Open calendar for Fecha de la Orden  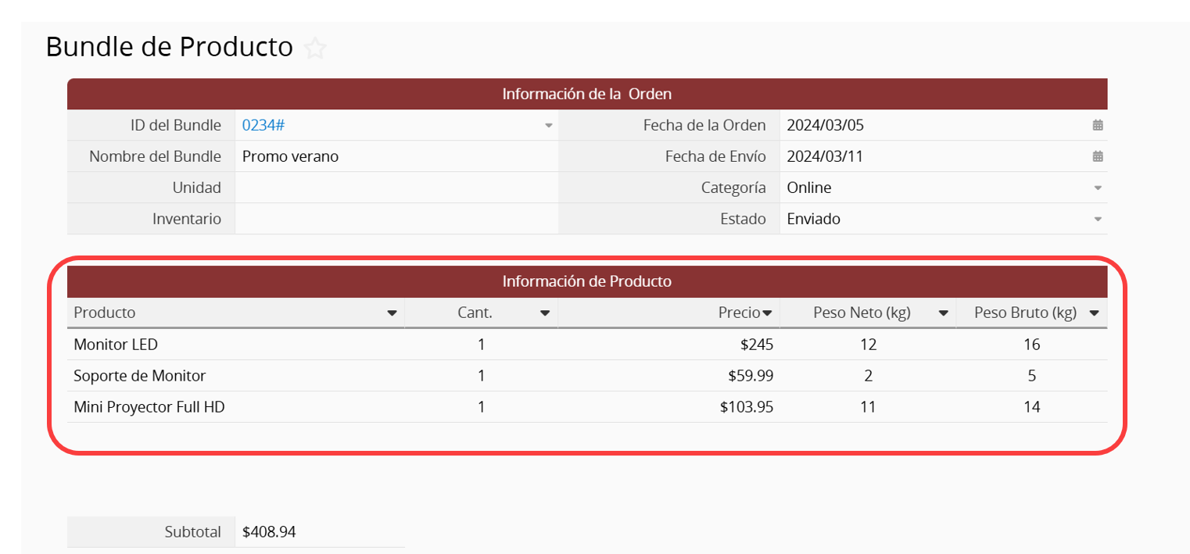coord(1098,125)
